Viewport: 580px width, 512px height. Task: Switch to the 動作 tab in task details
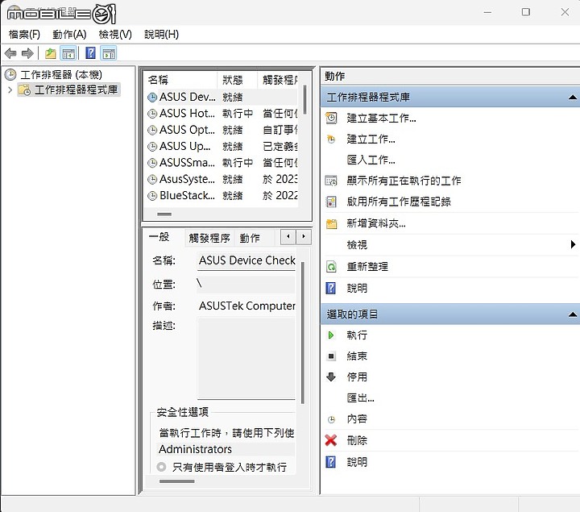[x=250, y=238]
